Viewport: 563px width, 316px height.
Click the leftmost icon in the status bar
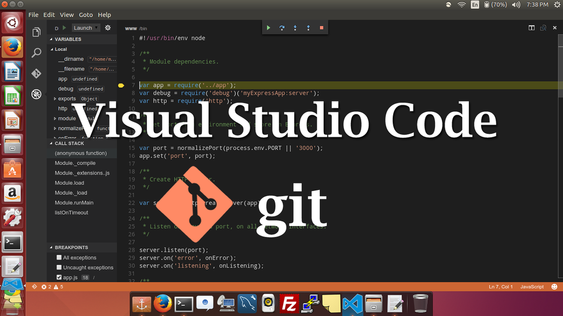(34, 287)
